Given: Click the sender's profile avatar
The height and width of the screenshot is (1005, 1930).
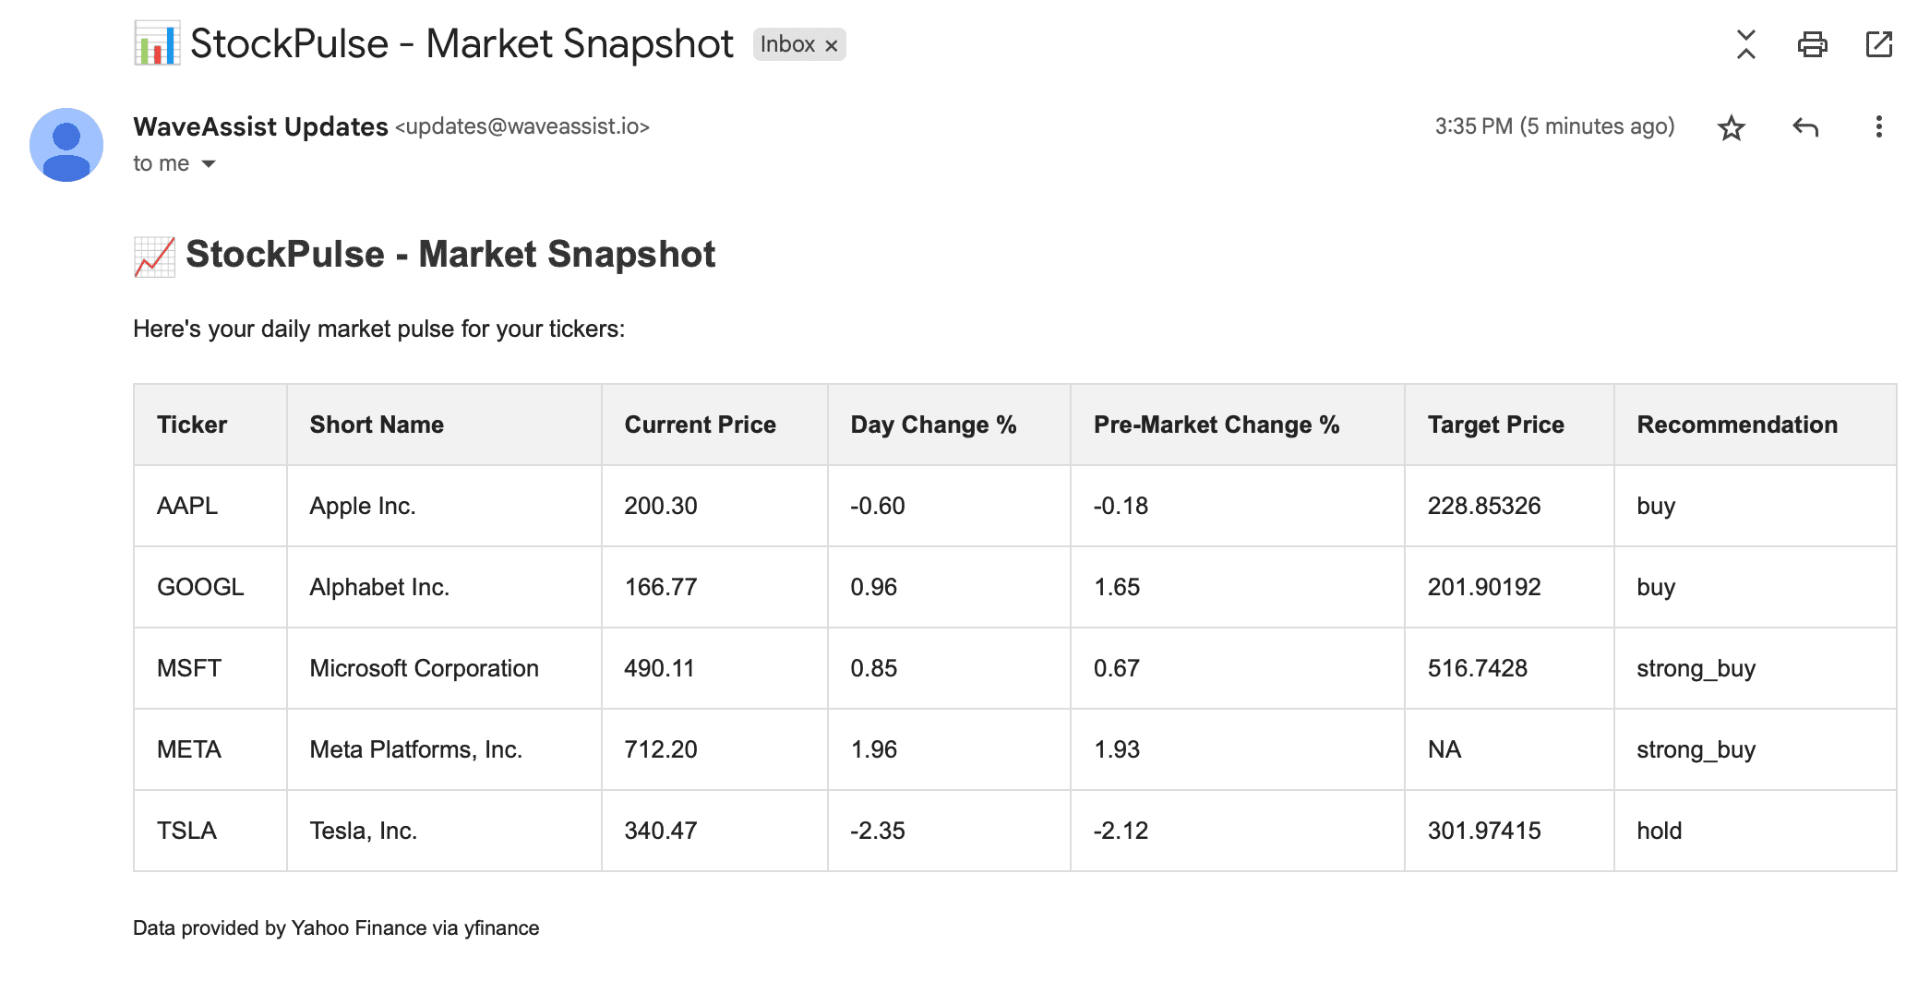Looking at the screenshot, I should click(66, 145).
